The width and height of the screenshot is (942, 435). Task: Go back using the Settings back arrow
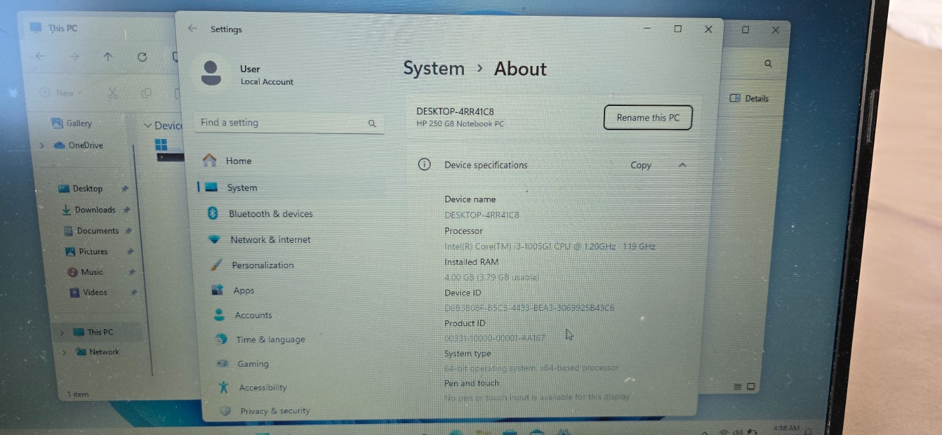click(x=193, y=28)
